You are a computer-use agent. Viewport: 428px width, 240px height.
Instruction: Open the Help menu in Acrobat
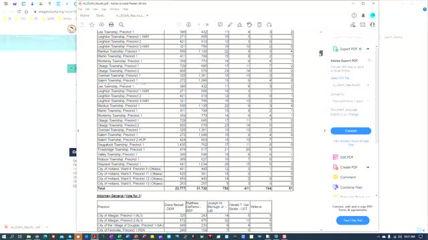(x=125, y=9)
